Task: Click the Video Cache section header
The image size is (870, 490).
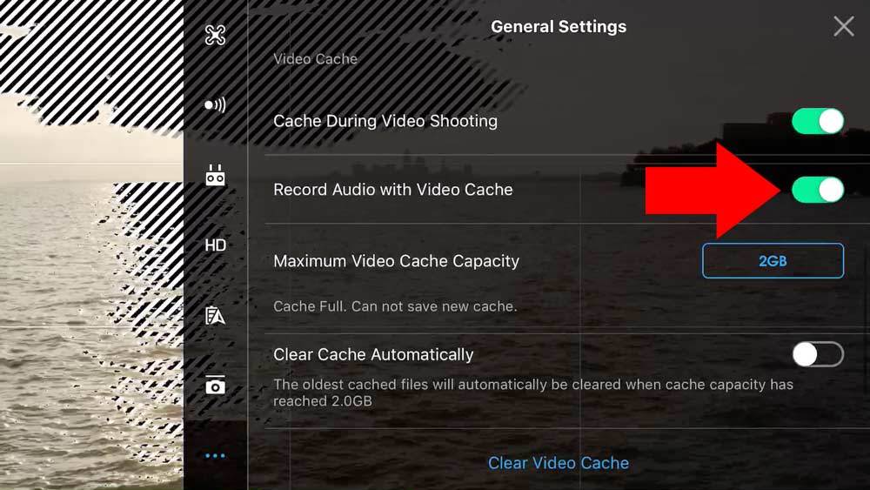Action: tap(315, 59)
